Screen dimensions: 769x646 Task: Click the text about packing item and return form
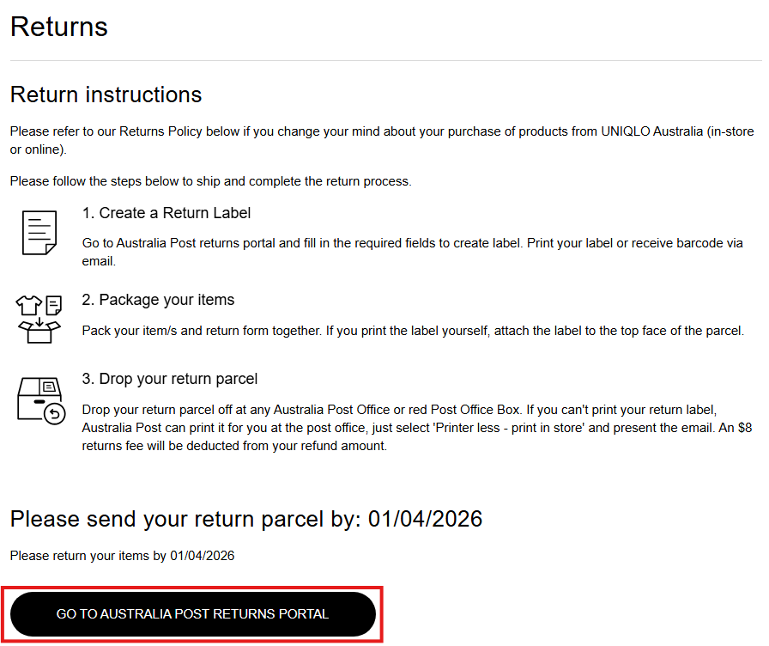(412, 331)
